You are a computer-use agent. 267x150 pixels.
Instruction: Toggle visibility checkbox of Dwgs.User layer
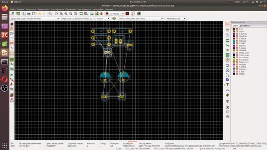pos(237,53)
